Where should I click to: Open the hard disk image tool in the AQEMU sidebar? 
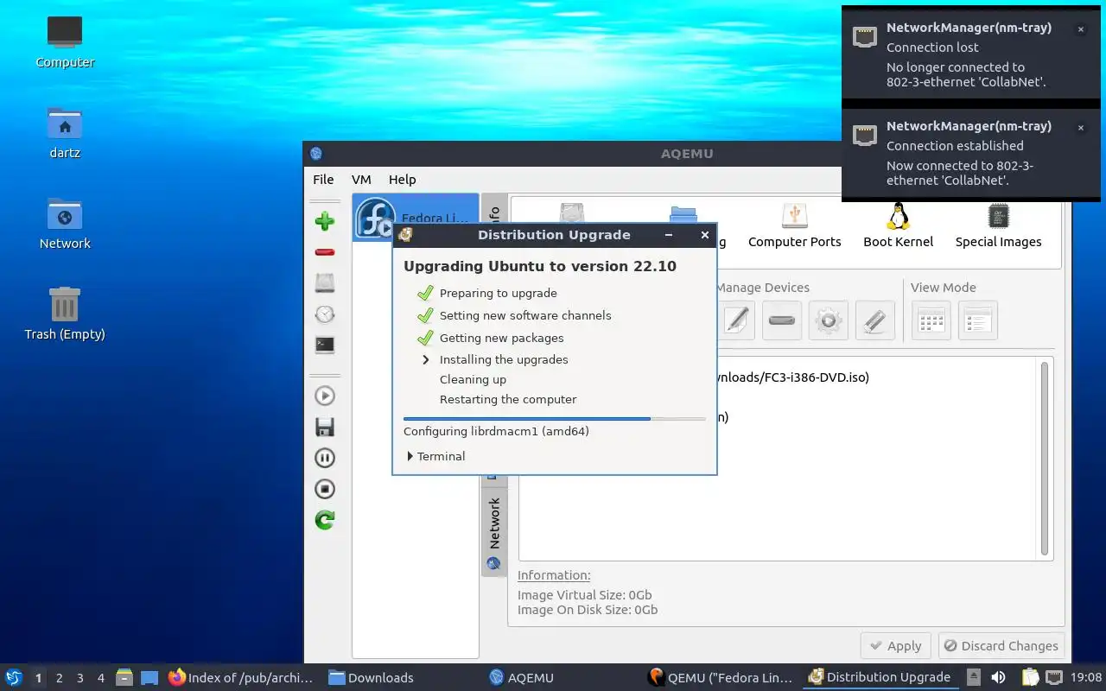(325, 283)
